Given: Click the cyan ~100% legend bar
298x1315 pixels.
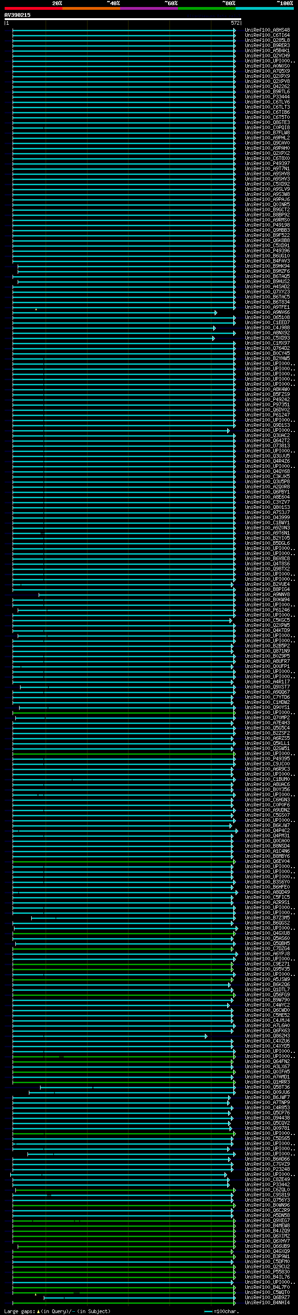Looking at the screenshot, I should 264,8.
